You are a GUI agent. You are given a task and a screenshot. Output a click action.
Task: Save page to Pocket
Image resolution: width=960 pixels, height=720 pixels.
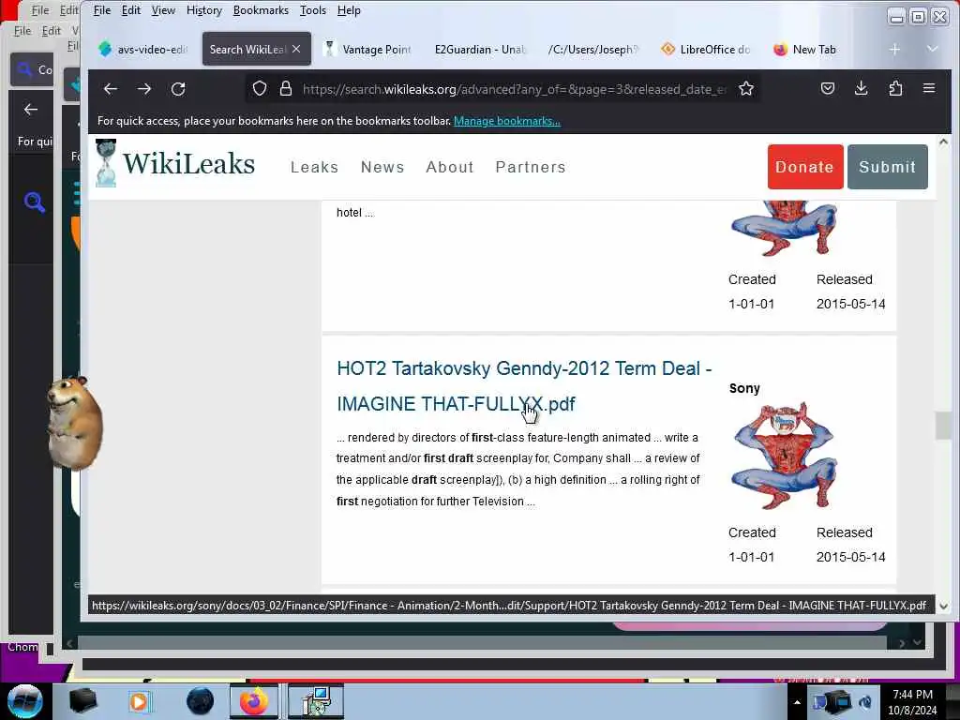pos(828,89)
